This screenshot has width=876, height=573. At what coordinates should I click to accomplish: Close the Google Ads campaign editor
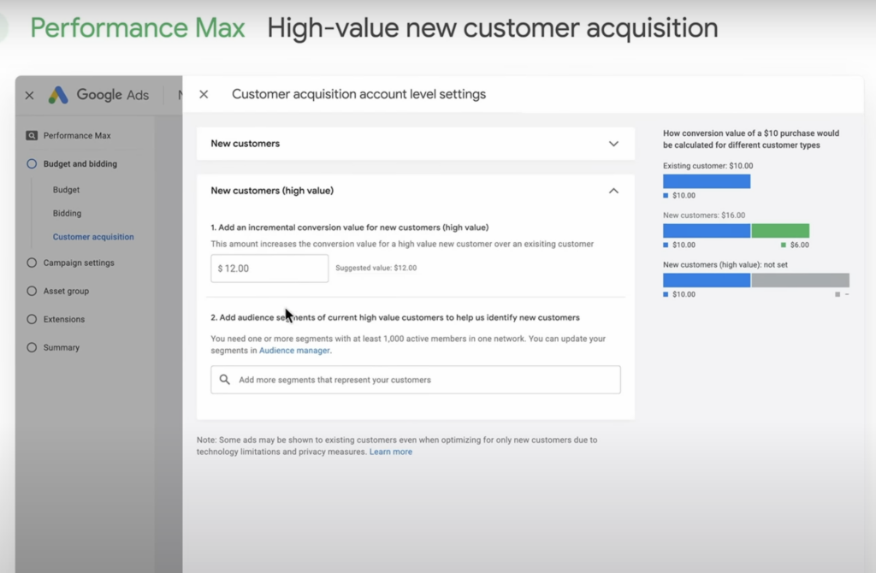(30, 96)
